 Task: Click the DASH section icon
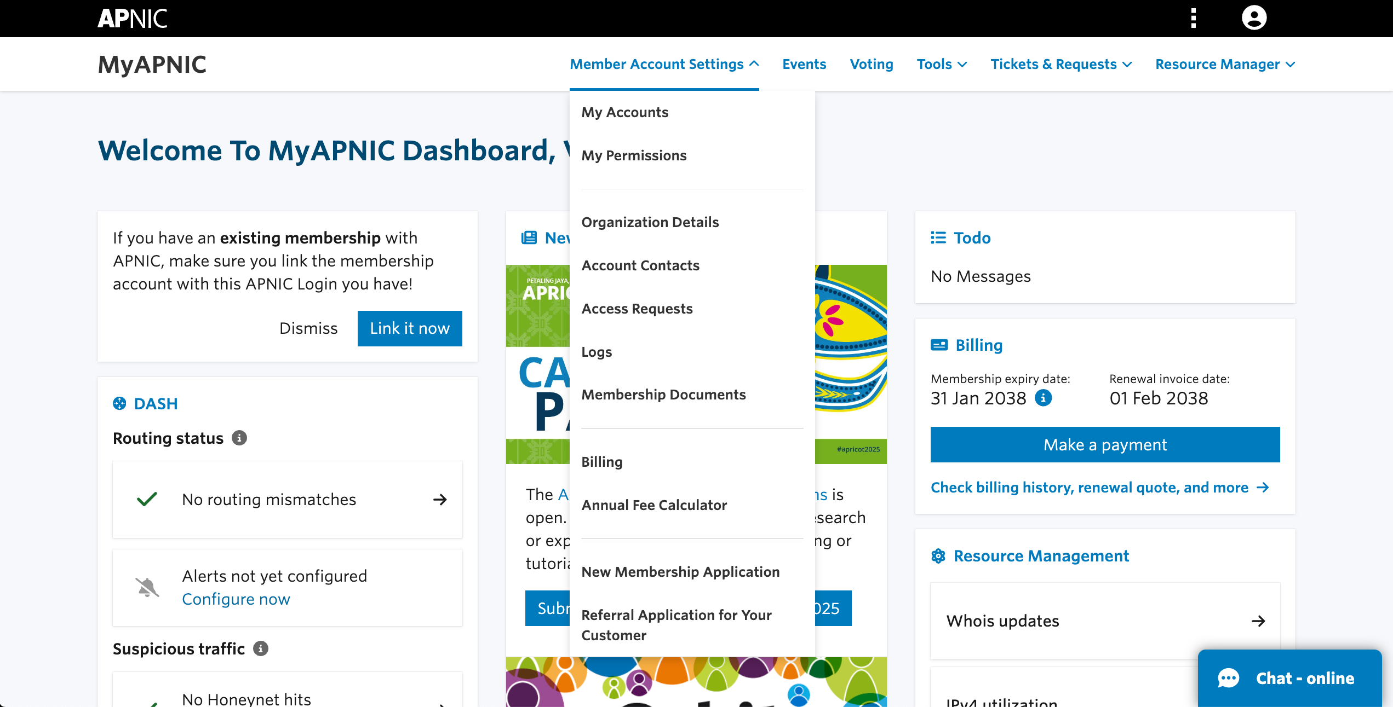(x=119, y=404)
